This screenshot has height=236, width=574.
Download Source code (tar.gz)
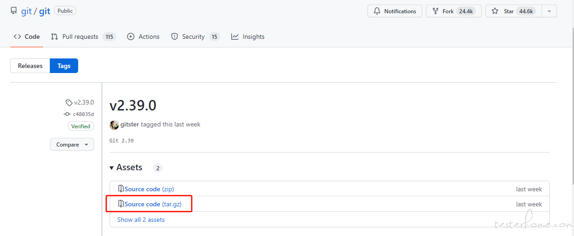click(153, 204)
